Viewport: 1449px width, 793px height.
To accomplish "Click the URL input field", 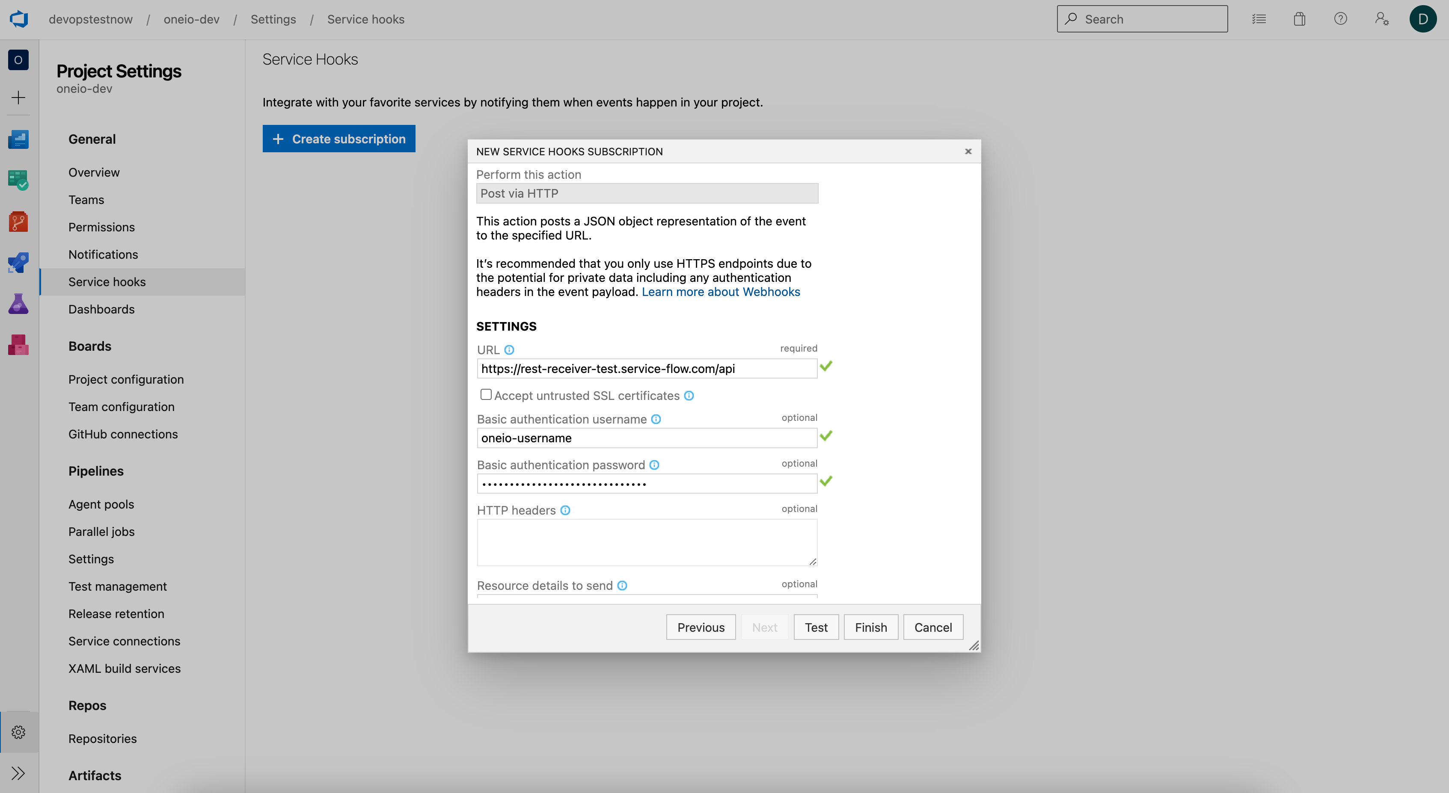I will [647, 368].
